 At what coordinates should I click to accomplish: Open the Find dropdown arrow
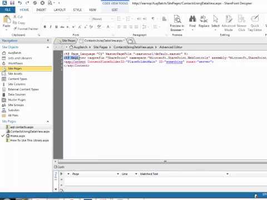coord(192,30)
